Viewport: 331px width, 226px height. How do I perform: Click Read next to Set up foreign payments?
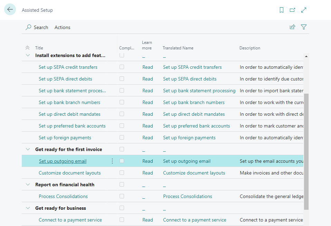tap(148, 138)
